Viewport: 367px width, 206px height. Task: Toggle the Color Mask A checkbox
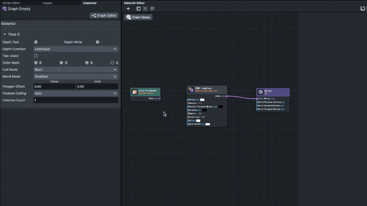[113, 63]
